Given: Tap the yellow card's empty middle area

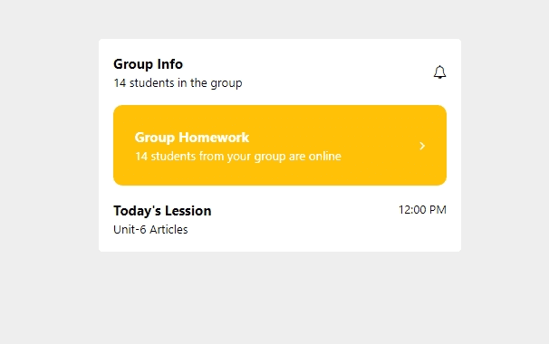Looking at the screenshot, I should coord(378,145).
